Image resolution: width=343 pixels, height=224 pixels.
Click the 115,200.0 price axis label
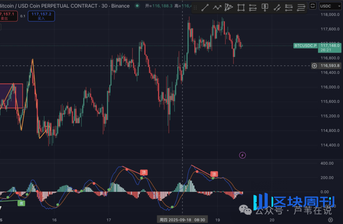click(330, 116)
